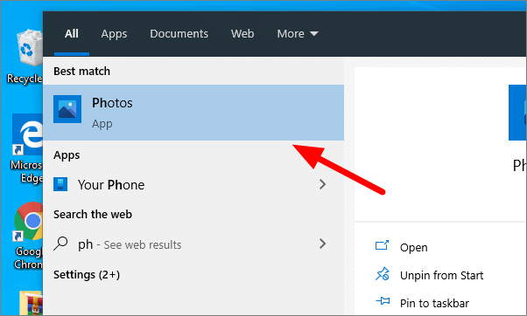This screenshot has height=316, width=527.
Task: Switch to the Apps search tab
Action: click(x=114, y=34)
